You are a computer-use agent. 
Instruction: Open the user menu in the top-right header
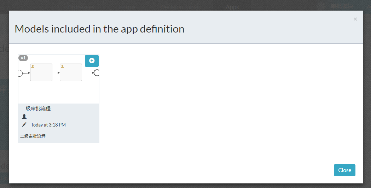coord(340,6)
